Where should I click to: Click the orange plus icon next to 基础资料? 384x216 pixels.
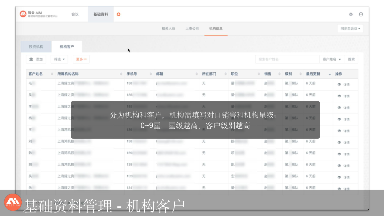118,14
